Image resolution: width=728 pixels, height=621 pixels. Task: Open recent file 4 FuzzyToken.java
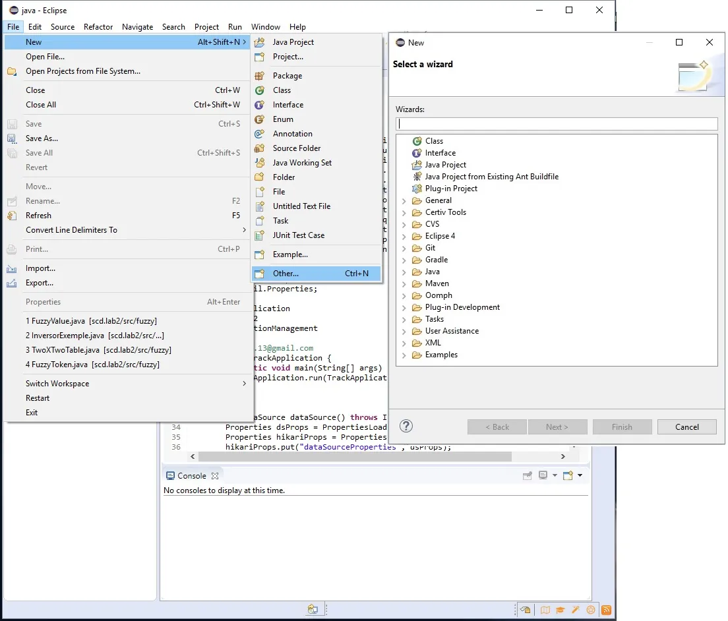coord(128,365)
